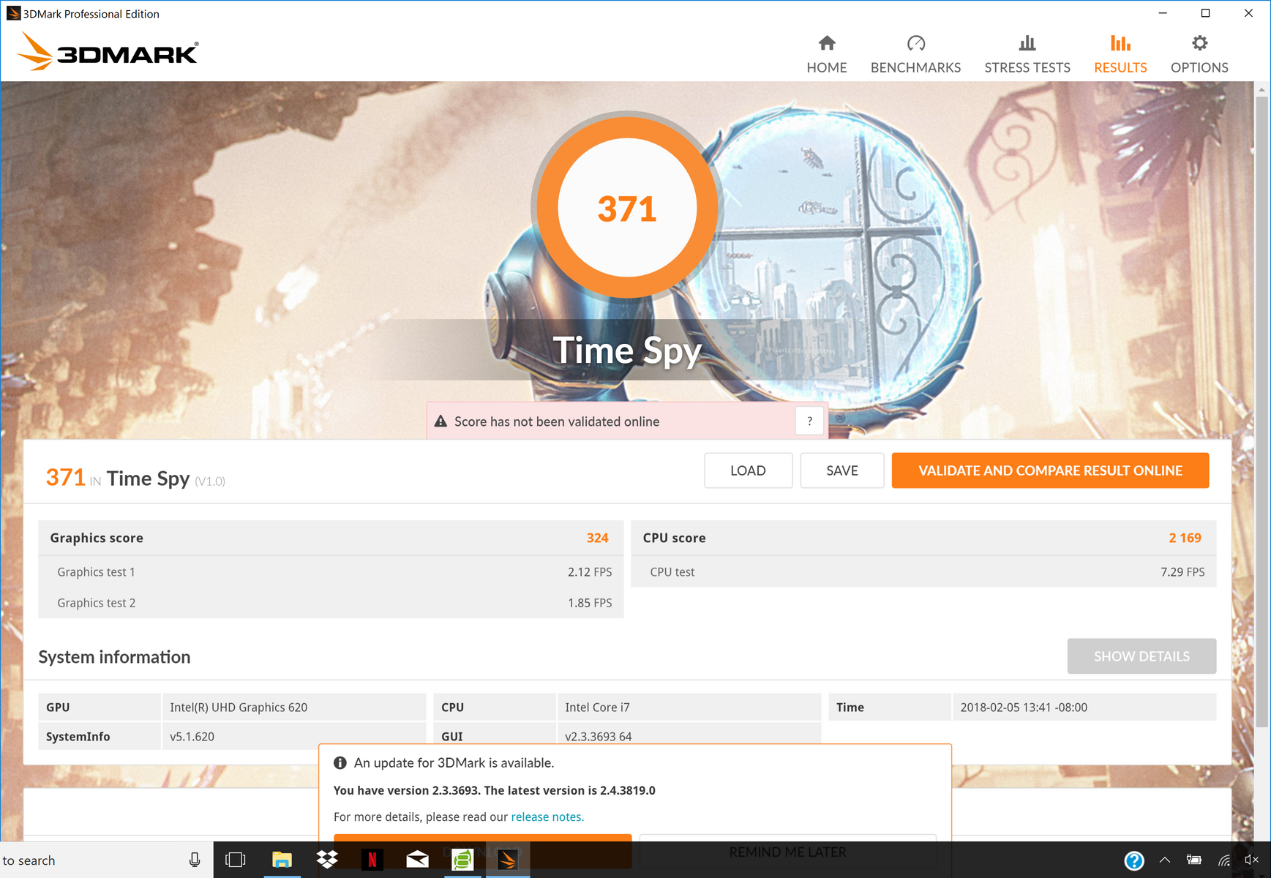Save the benchmark result
Viewport: 1271px width, 878px height.
point(841,470)
